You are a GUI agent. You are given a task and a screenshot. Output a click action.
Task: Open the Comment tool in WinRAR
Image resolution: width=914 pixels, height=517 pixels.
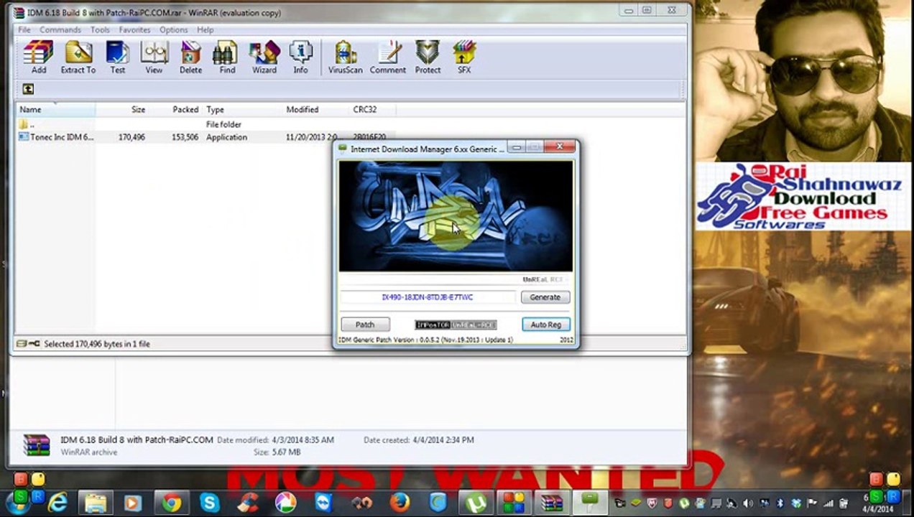tap(388, 57)
